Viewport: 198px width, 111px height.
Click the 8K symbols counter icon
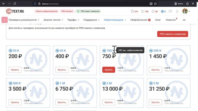(x=155, y=11)
